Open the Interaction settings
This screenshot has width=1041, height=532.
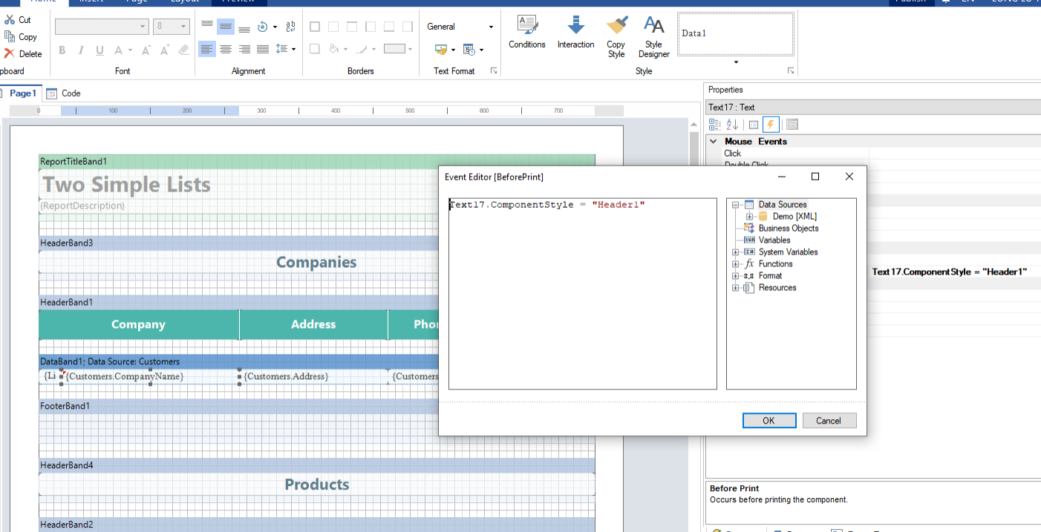coord(576,33)
